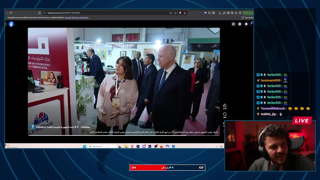Open the Brave Shields lion icon
Screen dimensions: 320x180
180,13
